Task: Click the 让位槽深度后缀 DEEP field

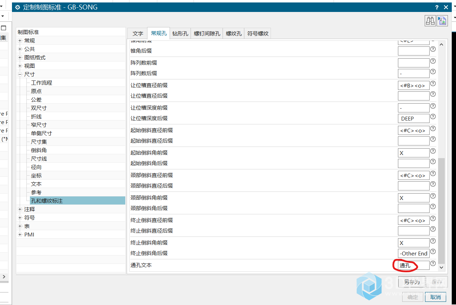Action: 413,118
